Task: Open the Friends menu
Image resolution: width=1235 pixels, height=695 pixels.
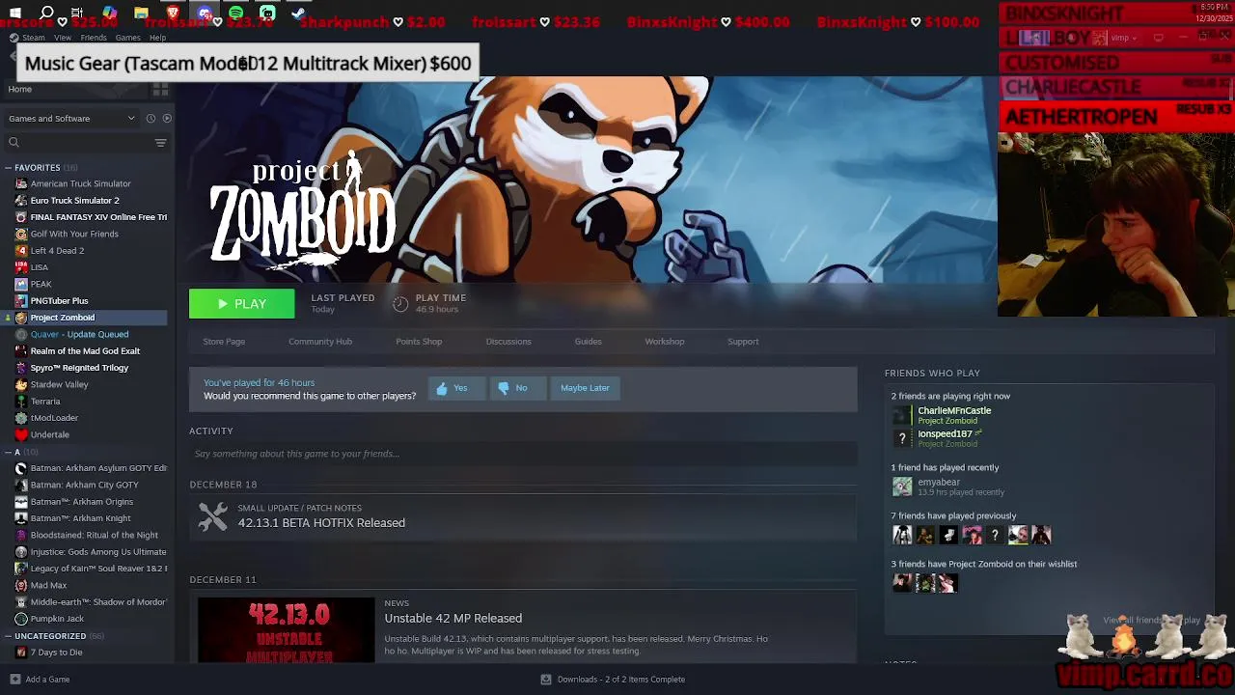Action: pos(94,38)
